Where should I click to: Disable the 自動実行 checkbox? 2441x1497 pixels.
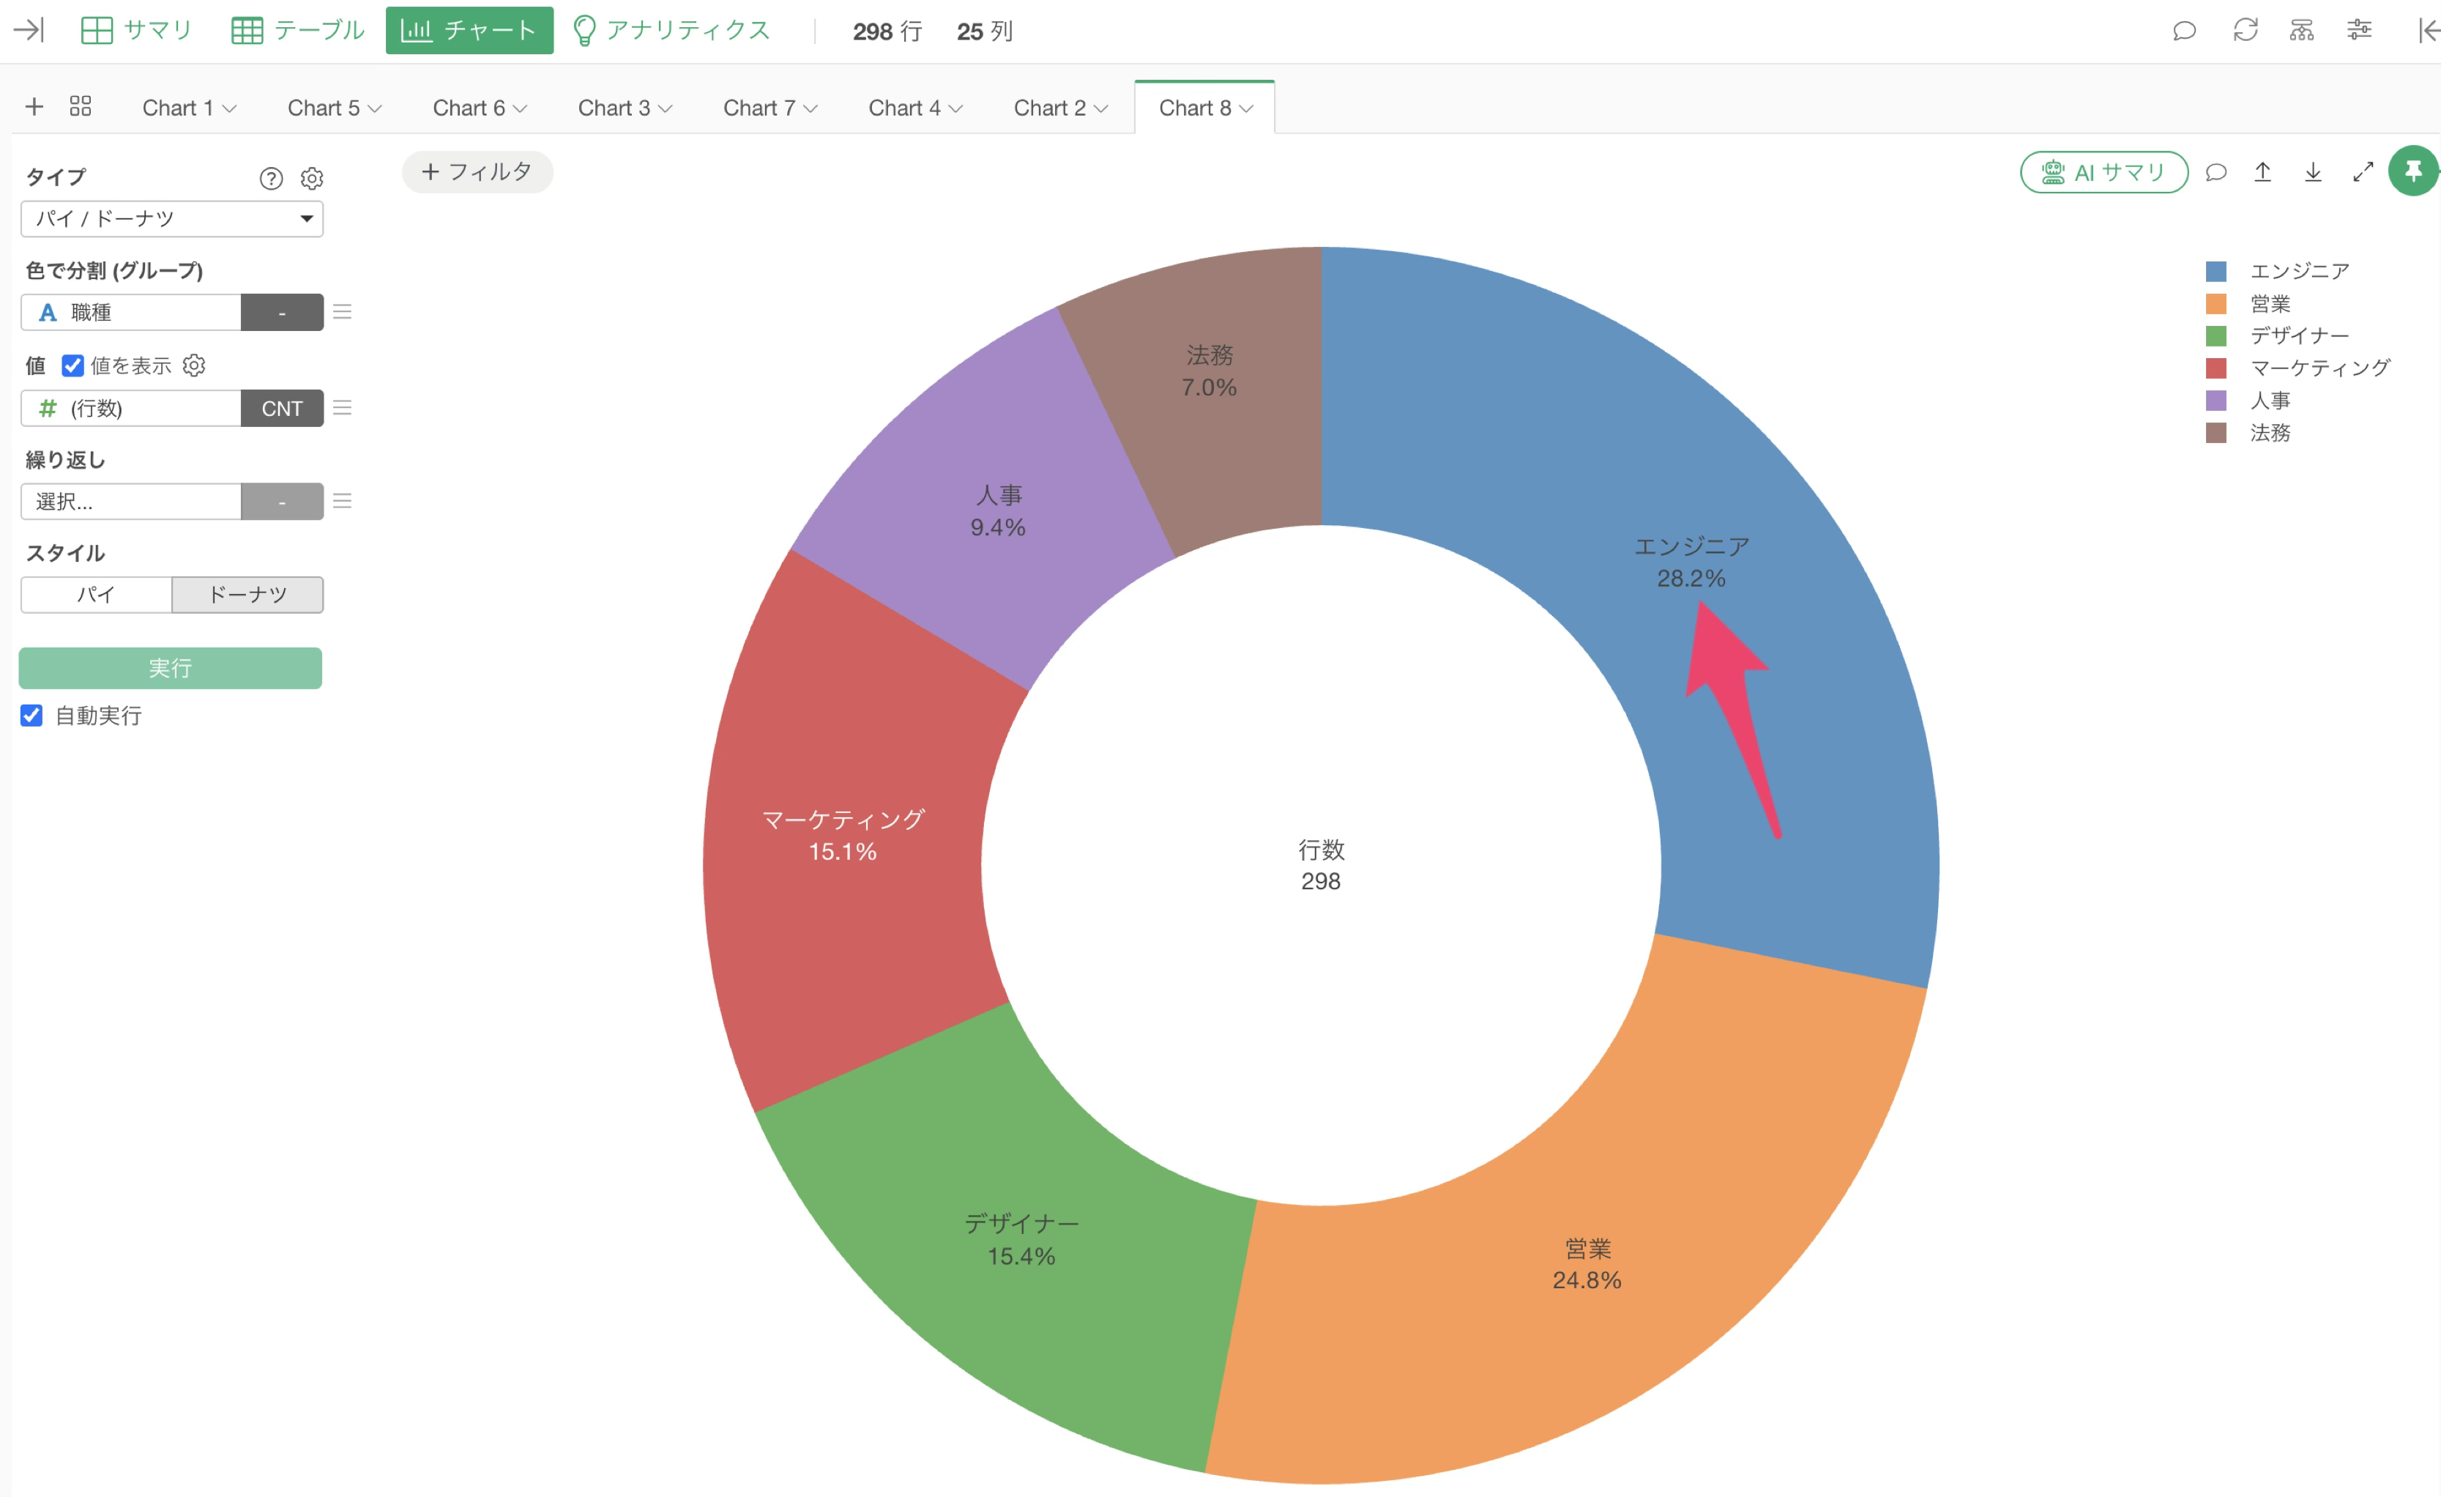pyautogui.click(x=31, y=716)
